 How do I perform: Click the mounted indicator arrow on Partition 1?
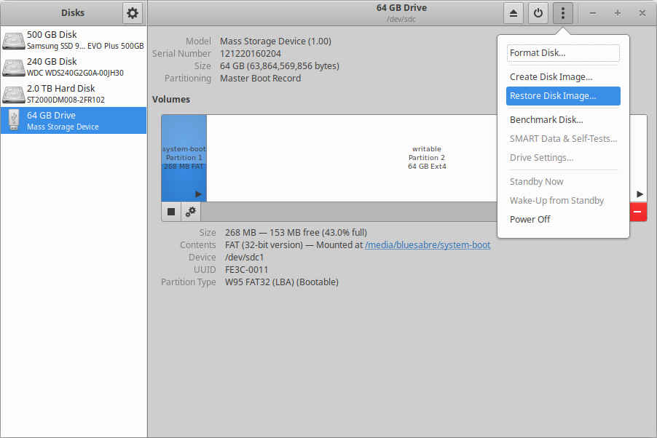[197, 194]
